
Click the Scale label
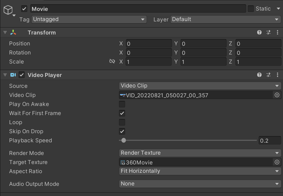[x=16, y=62]
